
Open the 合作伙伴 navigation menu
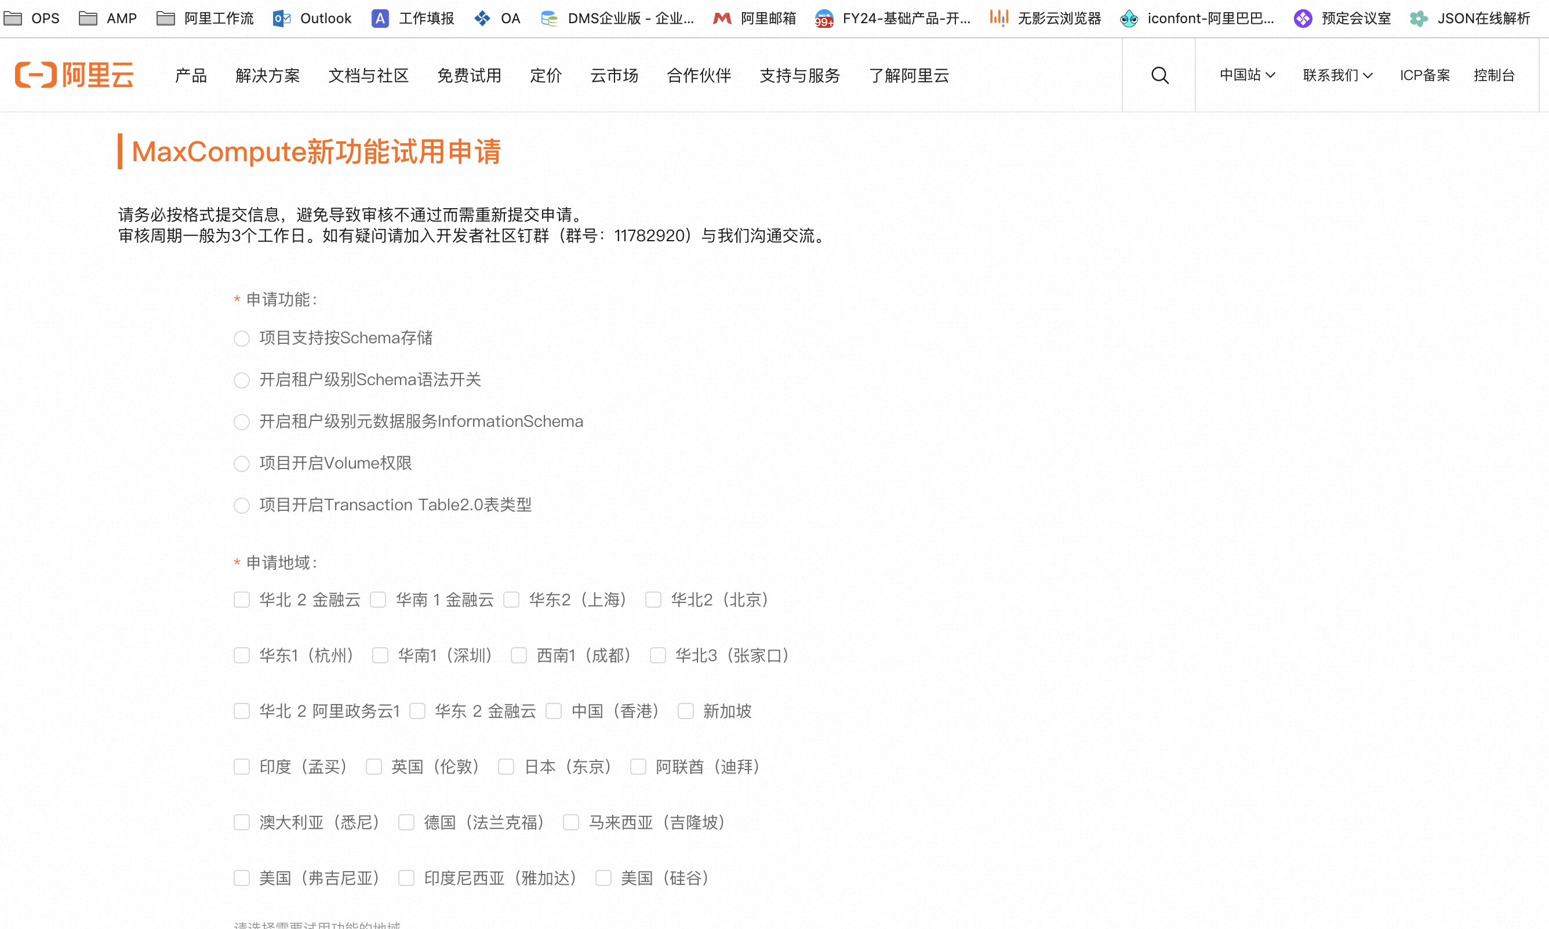(699, 76)
